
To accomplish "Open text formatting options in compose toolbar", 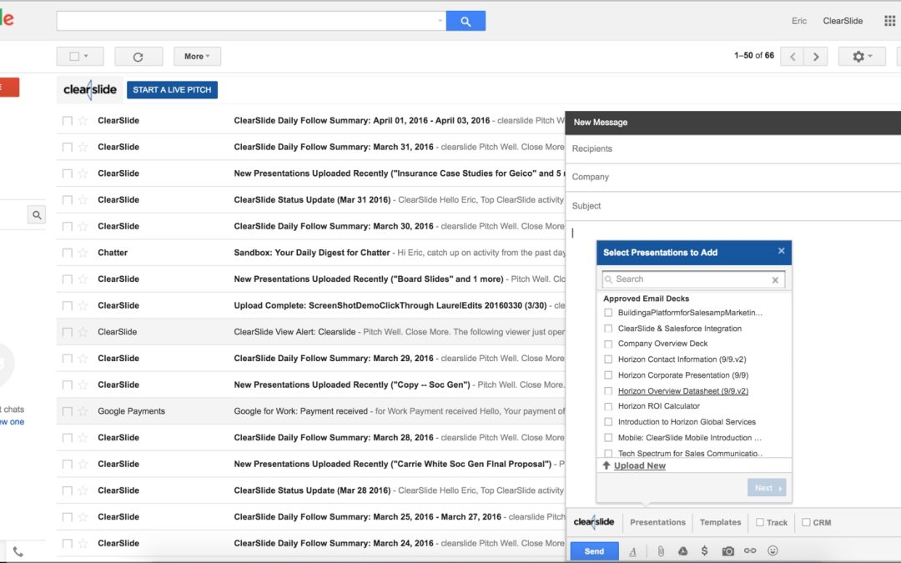I will coord(632,551).
